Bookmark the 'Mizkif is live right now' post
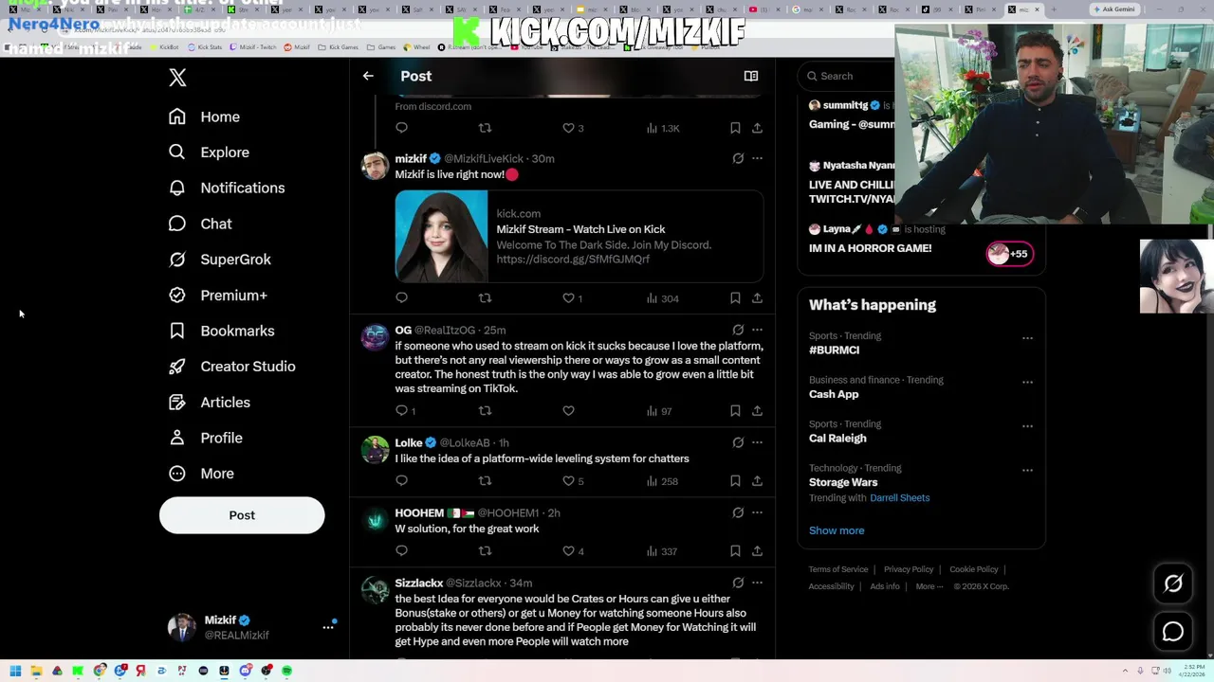 [x=735, y=298]
